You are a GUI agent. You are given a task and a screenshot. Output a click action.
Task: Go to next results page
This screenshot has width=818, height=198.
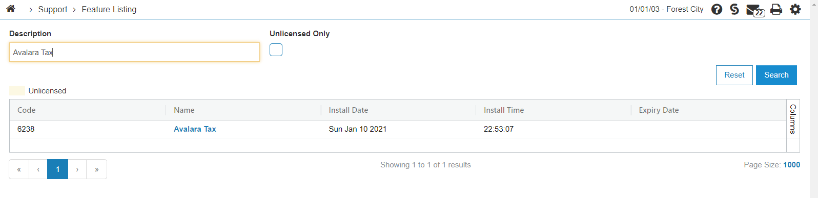click(77, 169)
